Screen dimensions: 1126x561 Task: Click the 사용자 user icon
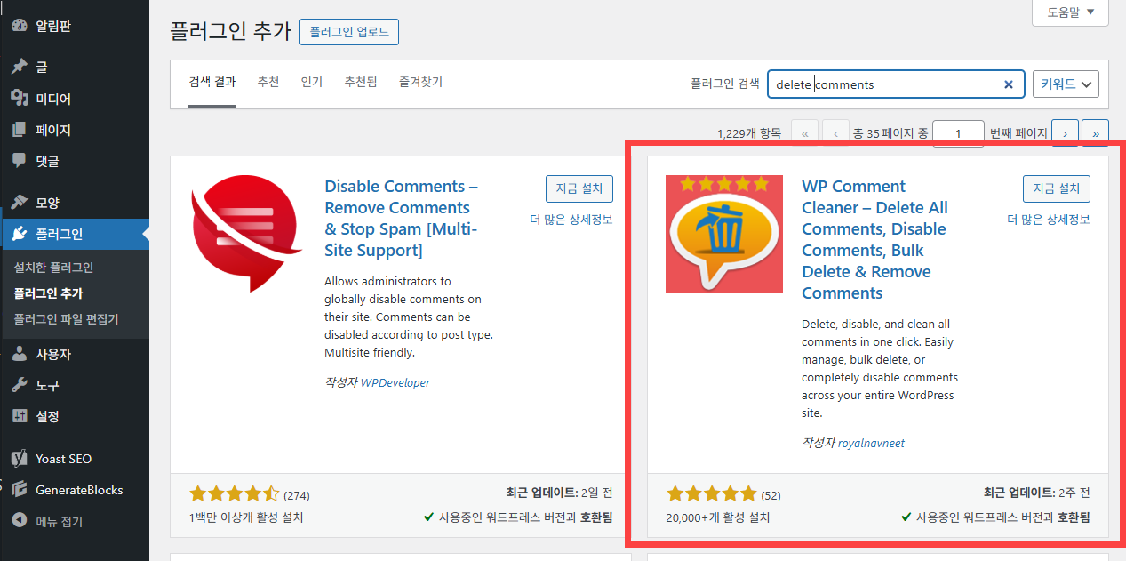point(19,354)
